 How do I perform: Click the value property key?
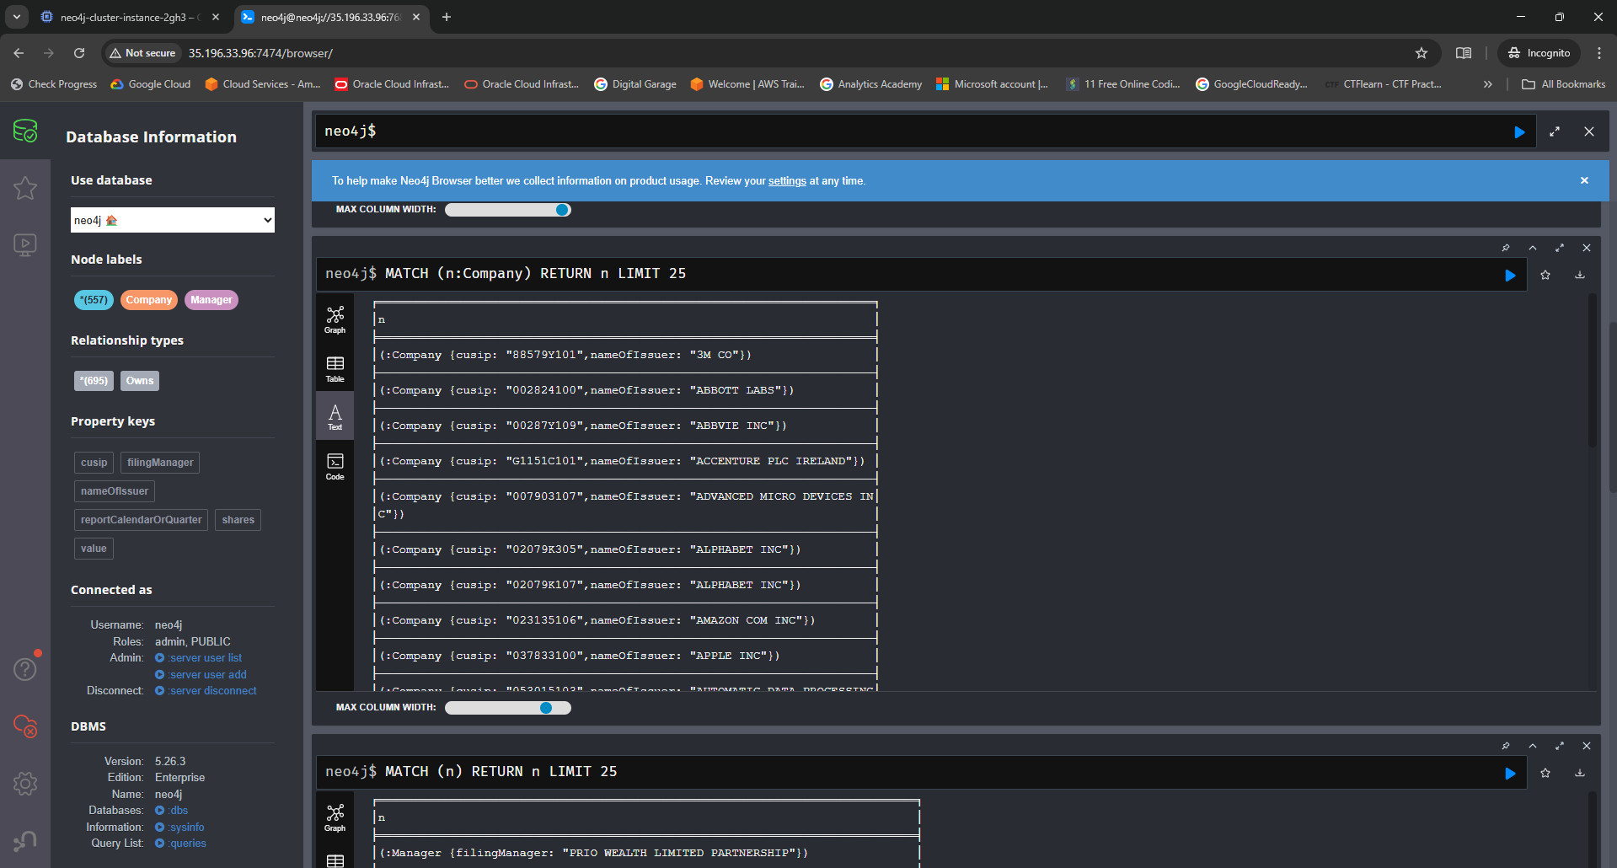(94, 549)
